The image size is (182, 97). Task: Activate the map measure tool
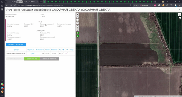point(77,23)
